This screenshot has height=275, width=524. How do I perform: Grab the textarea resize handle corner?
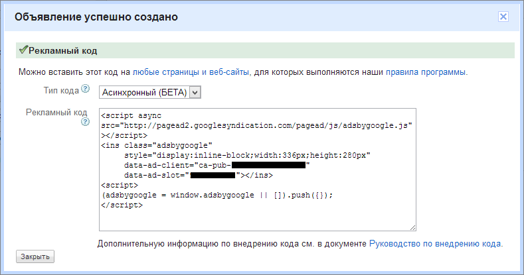coord(412,227)
